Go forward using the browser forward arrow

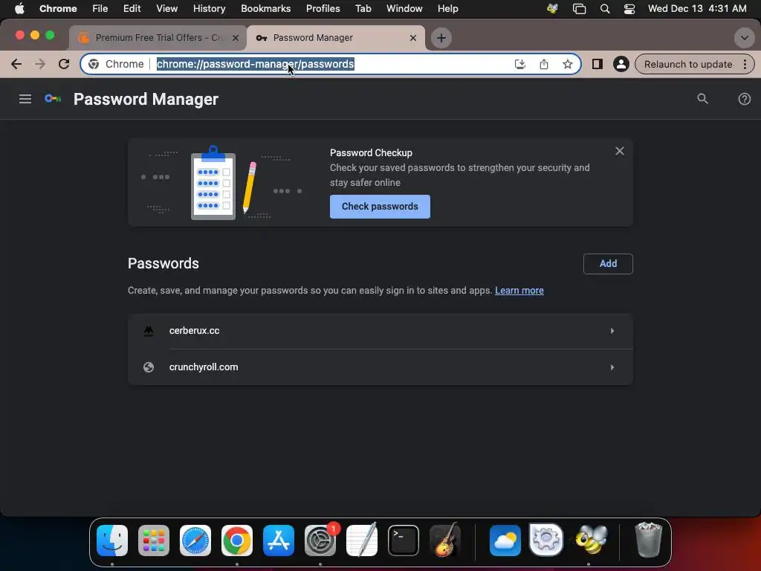pos(40,64)
